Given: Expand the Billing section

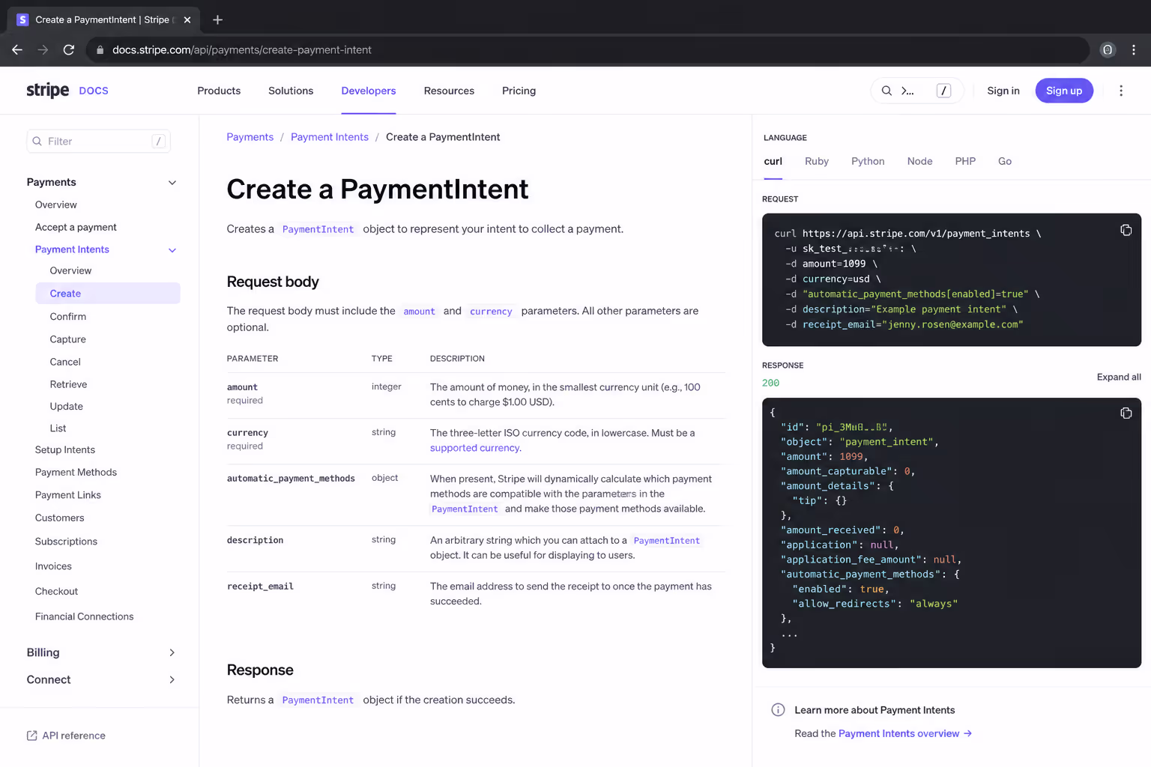Looking at the screenshot, I should [103, 652].
